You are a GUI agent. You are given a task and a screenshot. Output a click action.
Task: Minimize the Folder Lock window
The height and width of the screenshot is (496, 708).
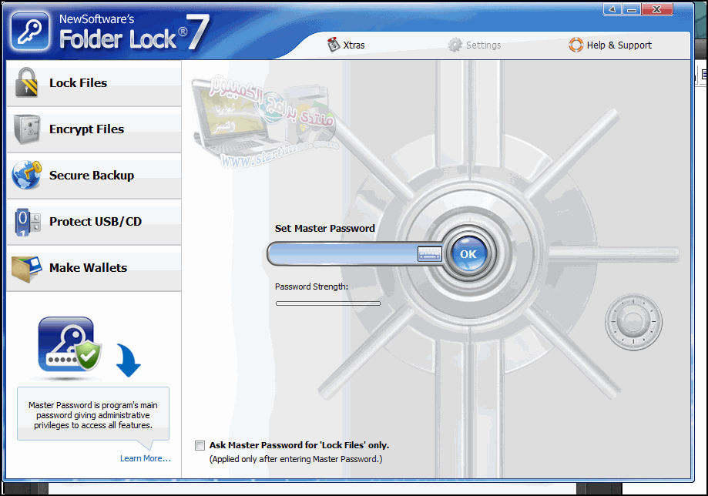coord(632,9)
